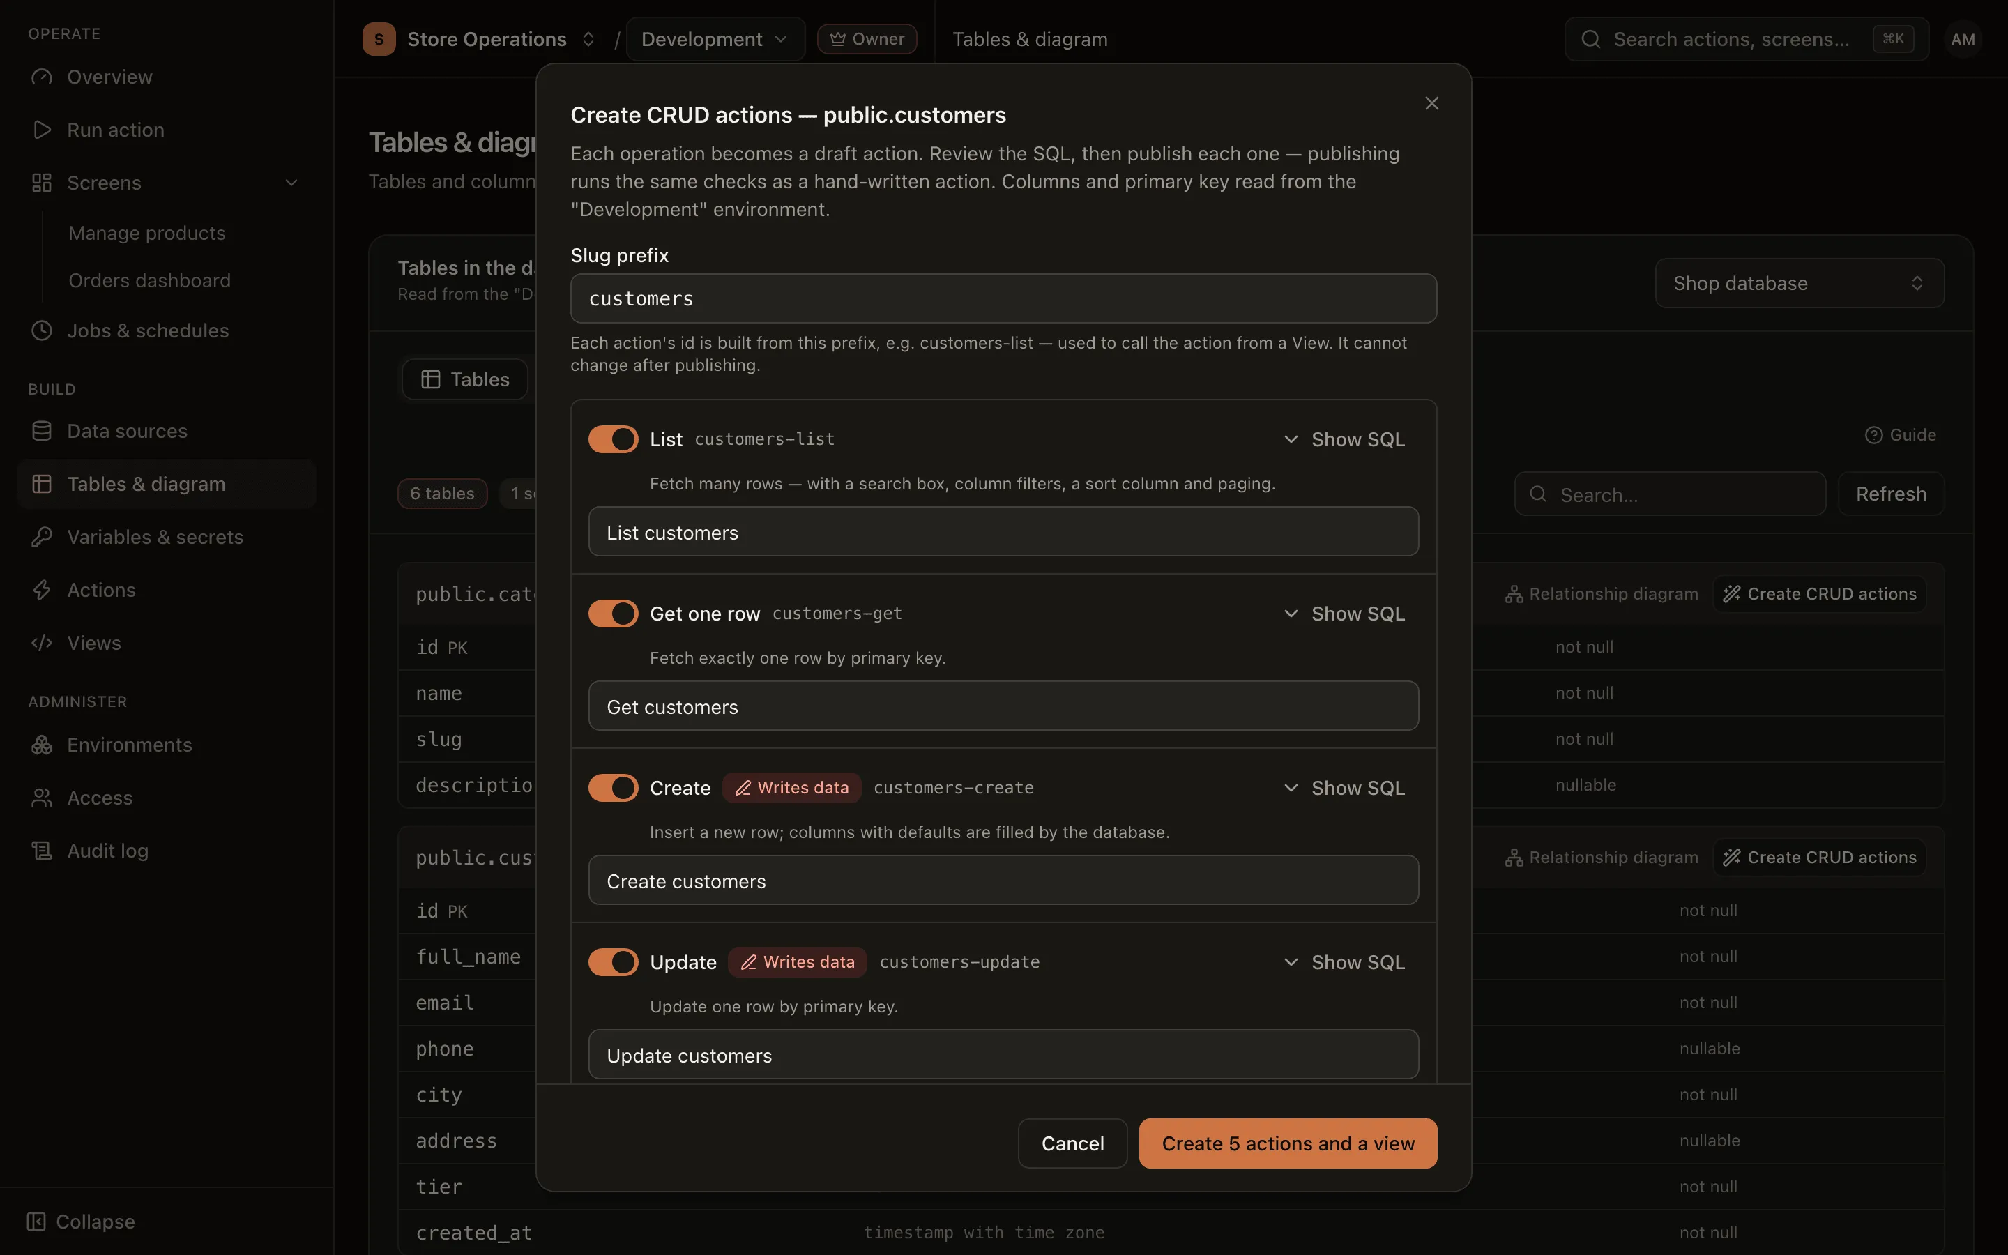Click the Slug prefix input field
Image resolution: width=2008 pixels, height=1255 pixels.
pyautogui.click(x=1003, y=299)
